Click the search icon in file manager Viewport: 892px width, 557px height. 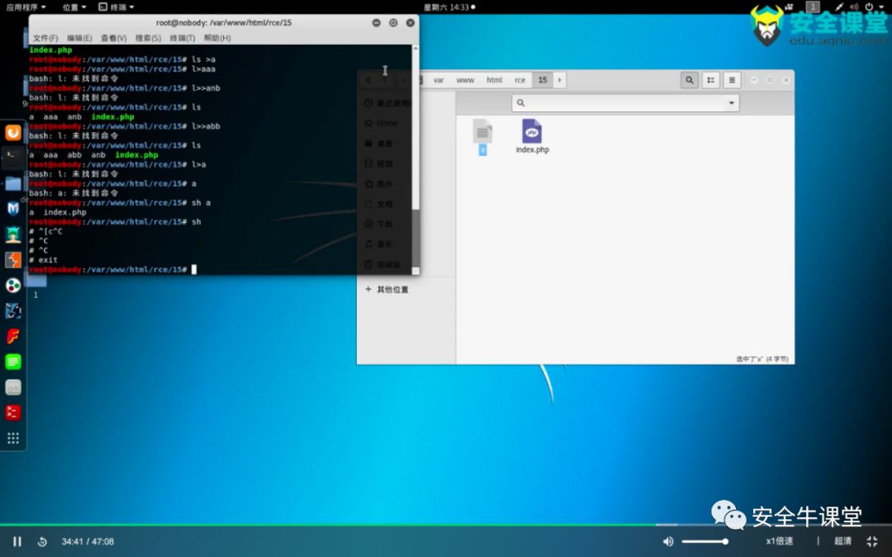pyautogui.click(x=690, y=80)
